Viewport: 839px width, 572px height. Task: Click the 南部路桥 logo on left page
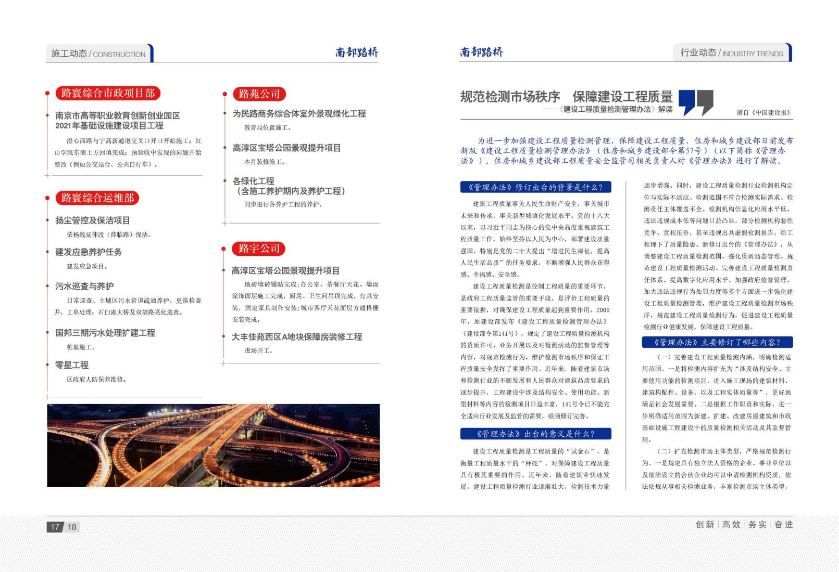tap(357, 53)
